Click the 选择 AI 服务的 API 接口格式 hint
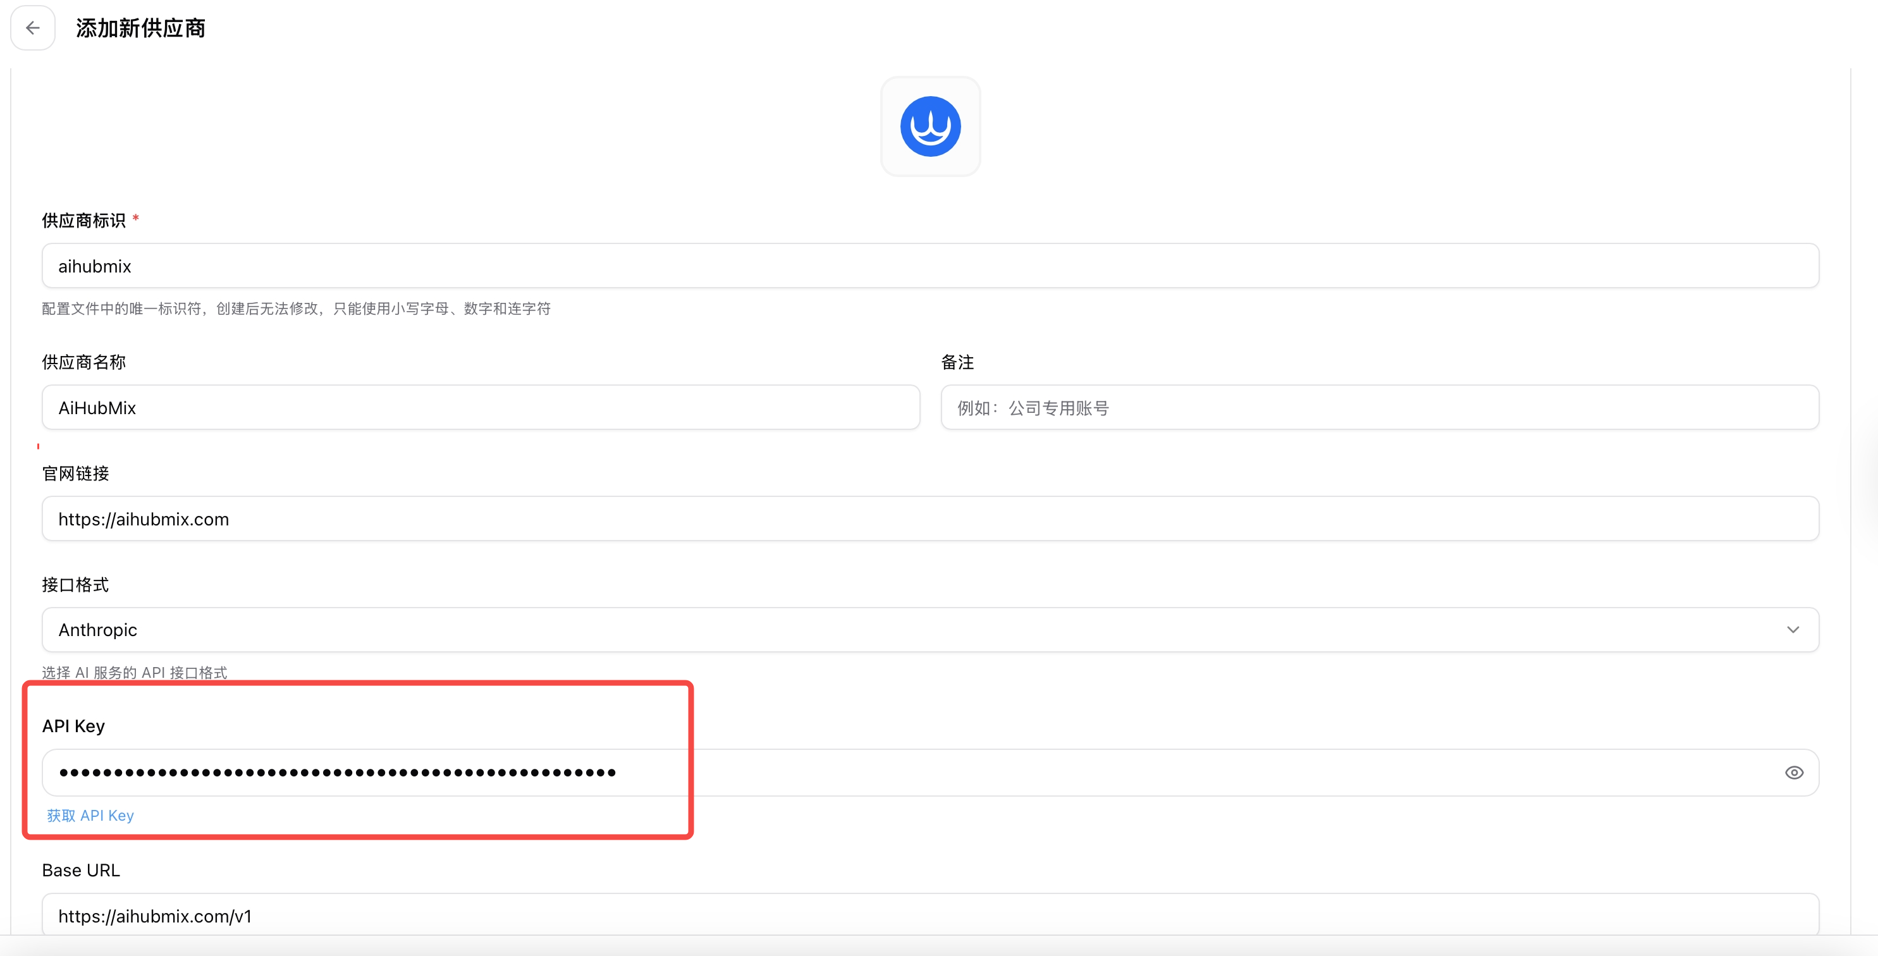 pyautogui.click(x=135, y=671)
